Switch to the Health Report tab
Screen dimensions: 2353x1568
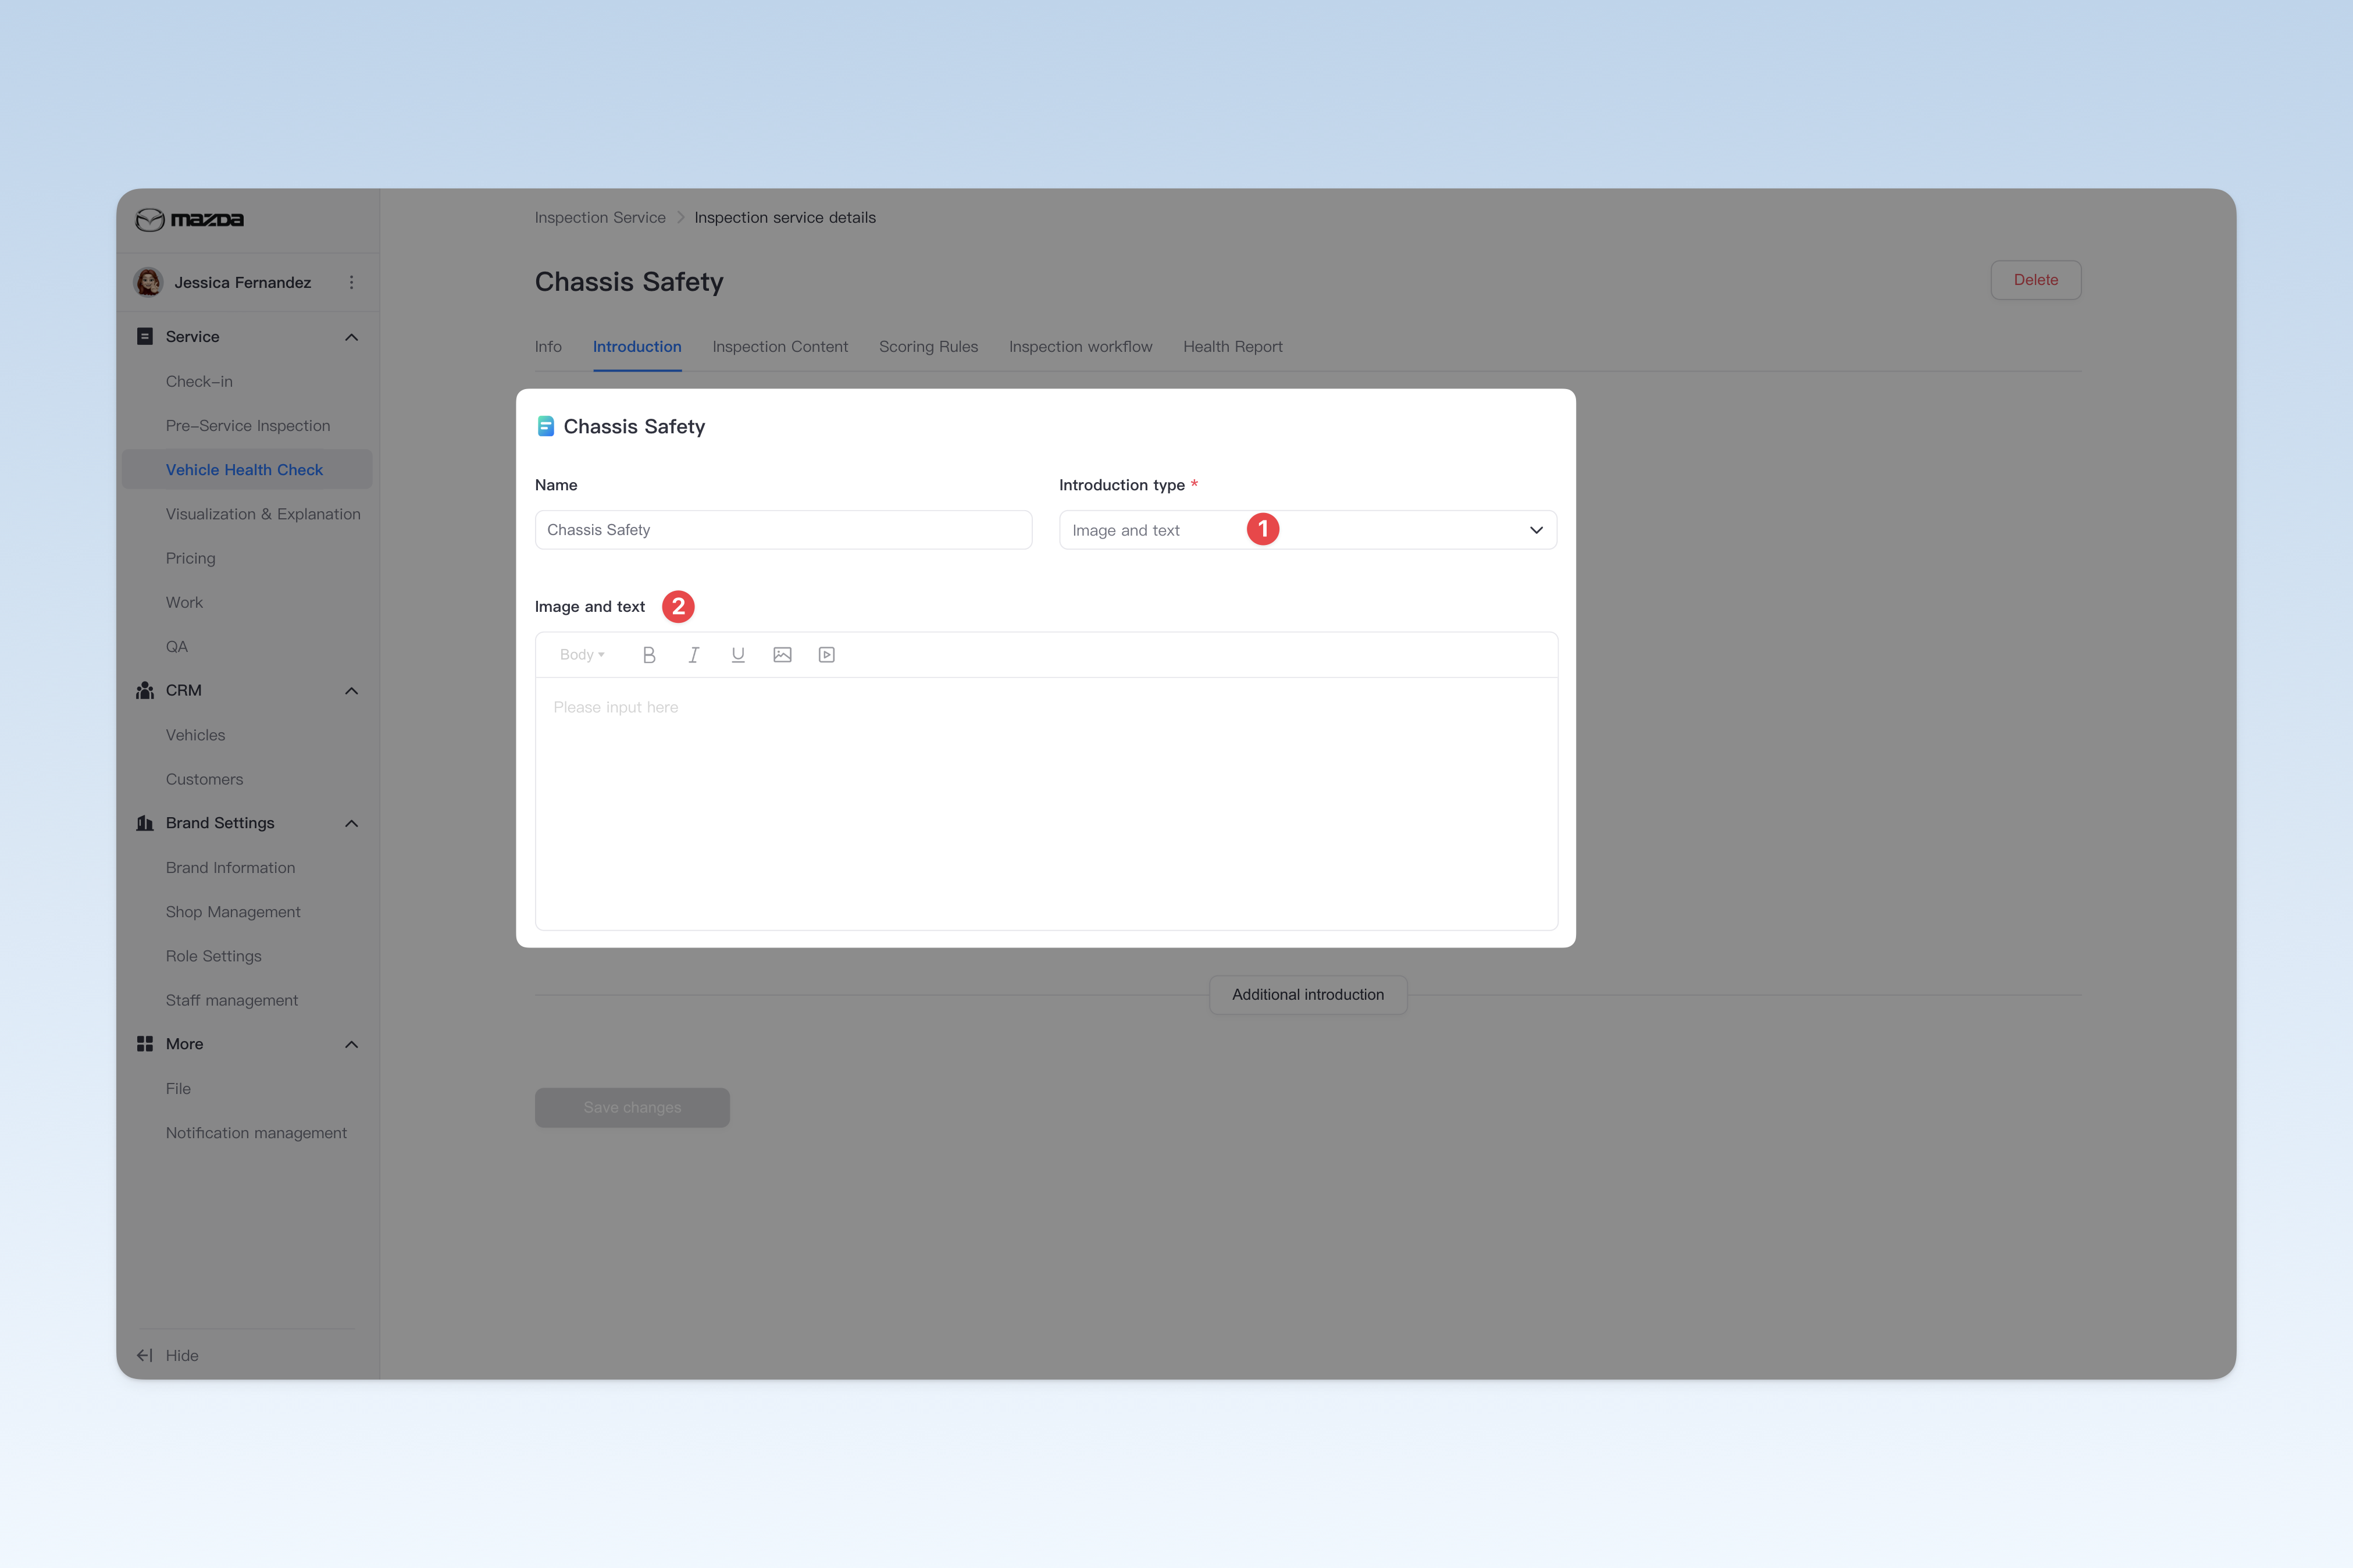coord(1232,347)
